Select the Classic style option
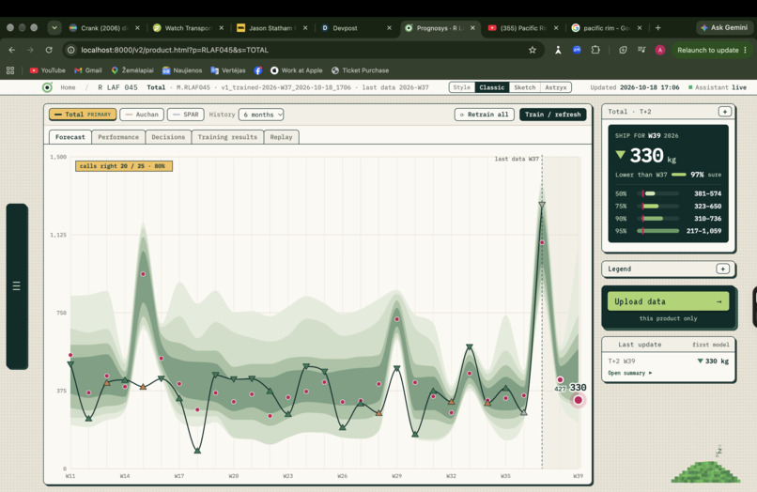Viewport: 757px width, 492px height. (492, 87)
